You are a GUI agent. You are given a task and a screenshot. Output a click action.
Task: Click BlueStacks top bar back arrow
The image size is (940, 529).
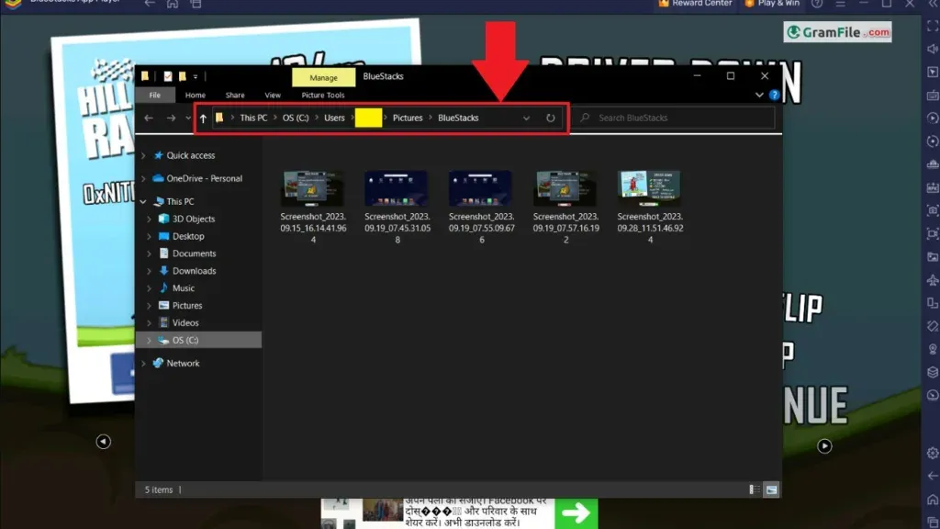(x=150, y=4)
